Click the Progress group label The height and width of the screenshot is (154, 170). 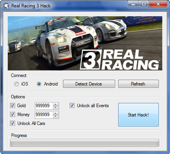(19, 135)
